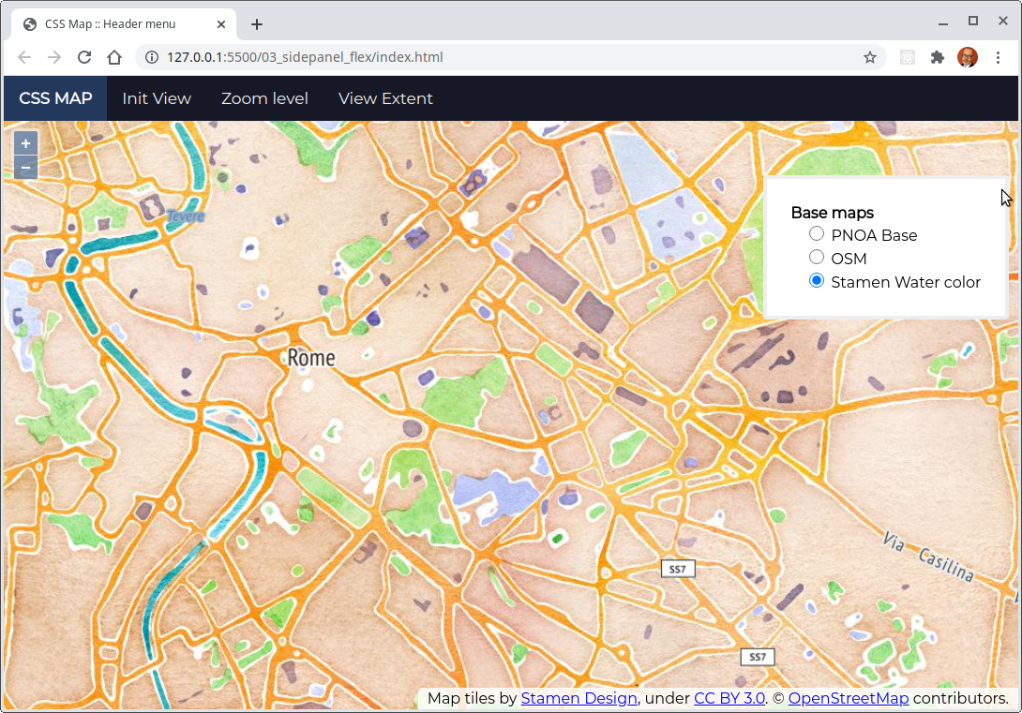
Task: Open a new browser tab
Action: (x=257, y=24)
